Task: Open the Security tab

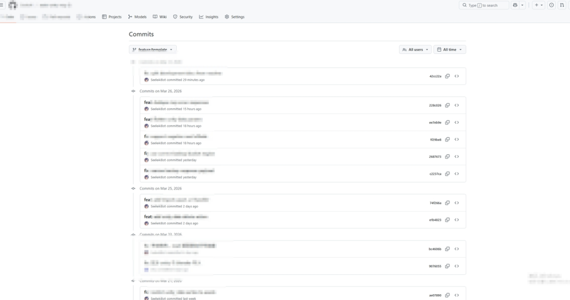Action: 183,17
